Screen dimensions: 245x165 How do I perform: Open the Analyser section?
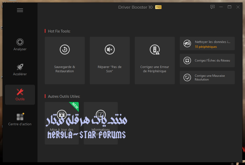(20, 44)
